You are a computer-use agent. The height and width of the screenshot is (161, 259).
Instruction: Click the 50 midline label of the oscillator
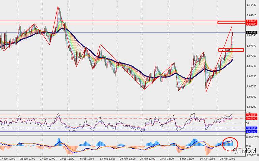pyautogui.click(x=248, y=123)
